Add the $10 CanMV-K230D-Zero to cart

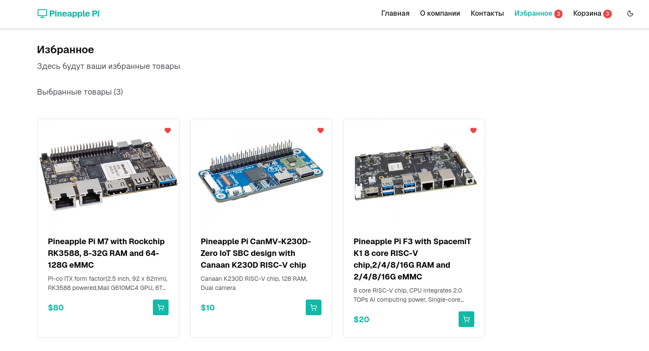[314, 307]
